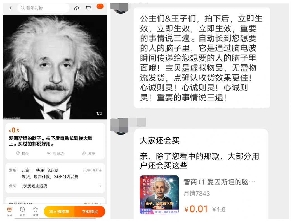Image resolution: width=292 pixels, height=222 pixels.
Task: Tap the blurred chat avatar beside 大家还会买
Action: click(x=121, y=126)
